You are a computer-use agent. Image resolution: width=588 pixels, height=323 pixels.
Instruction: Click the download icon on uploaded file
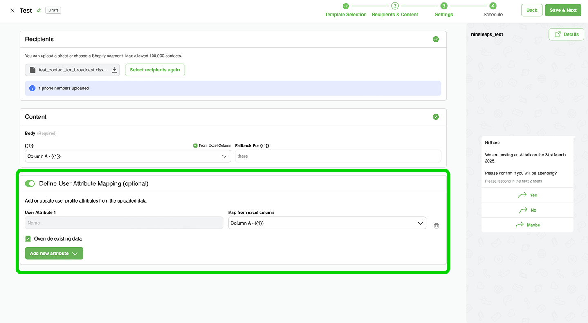tap(114, 70)
